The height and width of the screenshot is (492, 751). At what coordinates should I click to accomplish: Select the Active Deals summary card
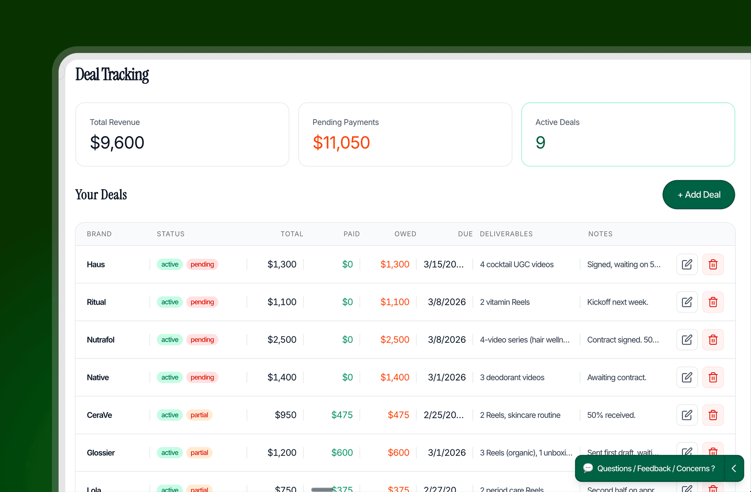pyautogui.click(x=628, y=134)
